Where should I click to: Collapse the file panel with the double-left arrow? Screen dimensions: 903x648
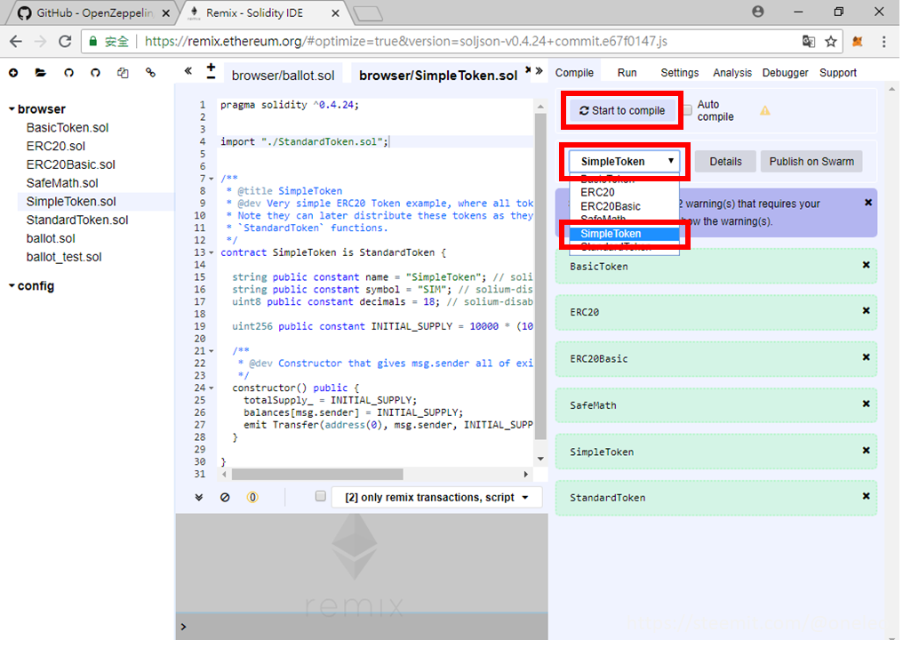coord(188,71)
